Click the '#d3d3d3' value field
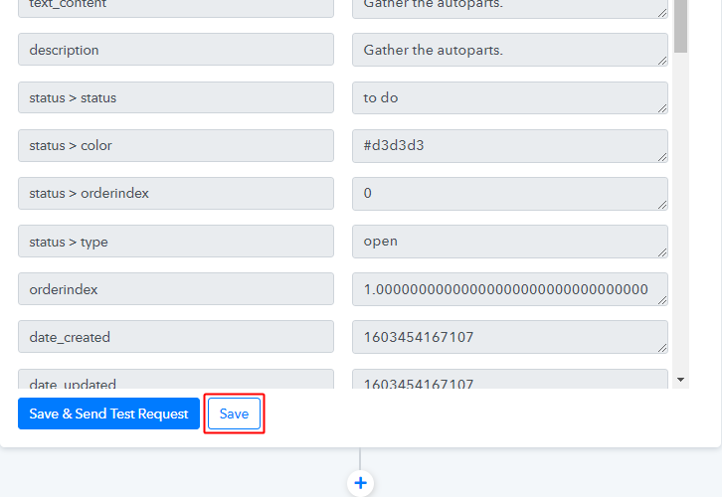722x497 pixels. 510,146
